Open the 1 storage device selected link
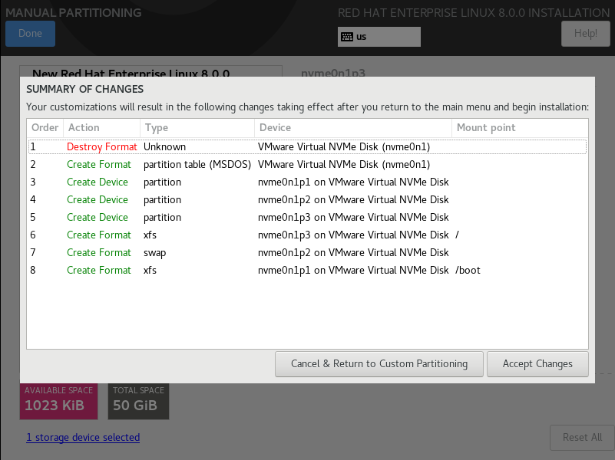 (83, 437)
